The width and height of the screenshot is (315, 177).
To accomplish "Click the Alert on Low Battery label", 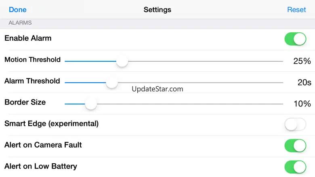I will click(41, 166).
